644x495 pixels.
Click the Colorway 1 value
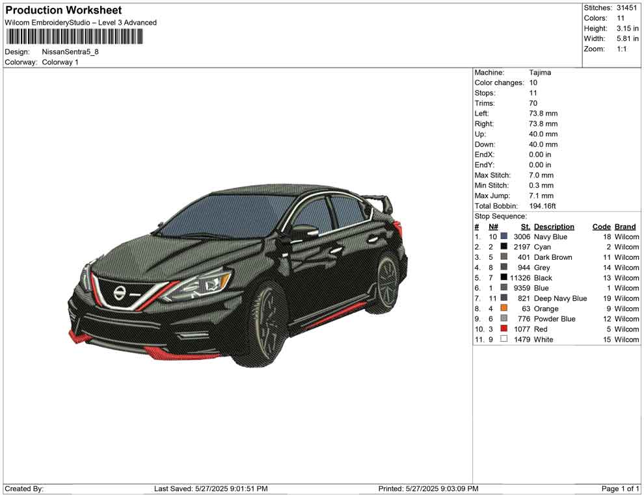coord(60,62)
